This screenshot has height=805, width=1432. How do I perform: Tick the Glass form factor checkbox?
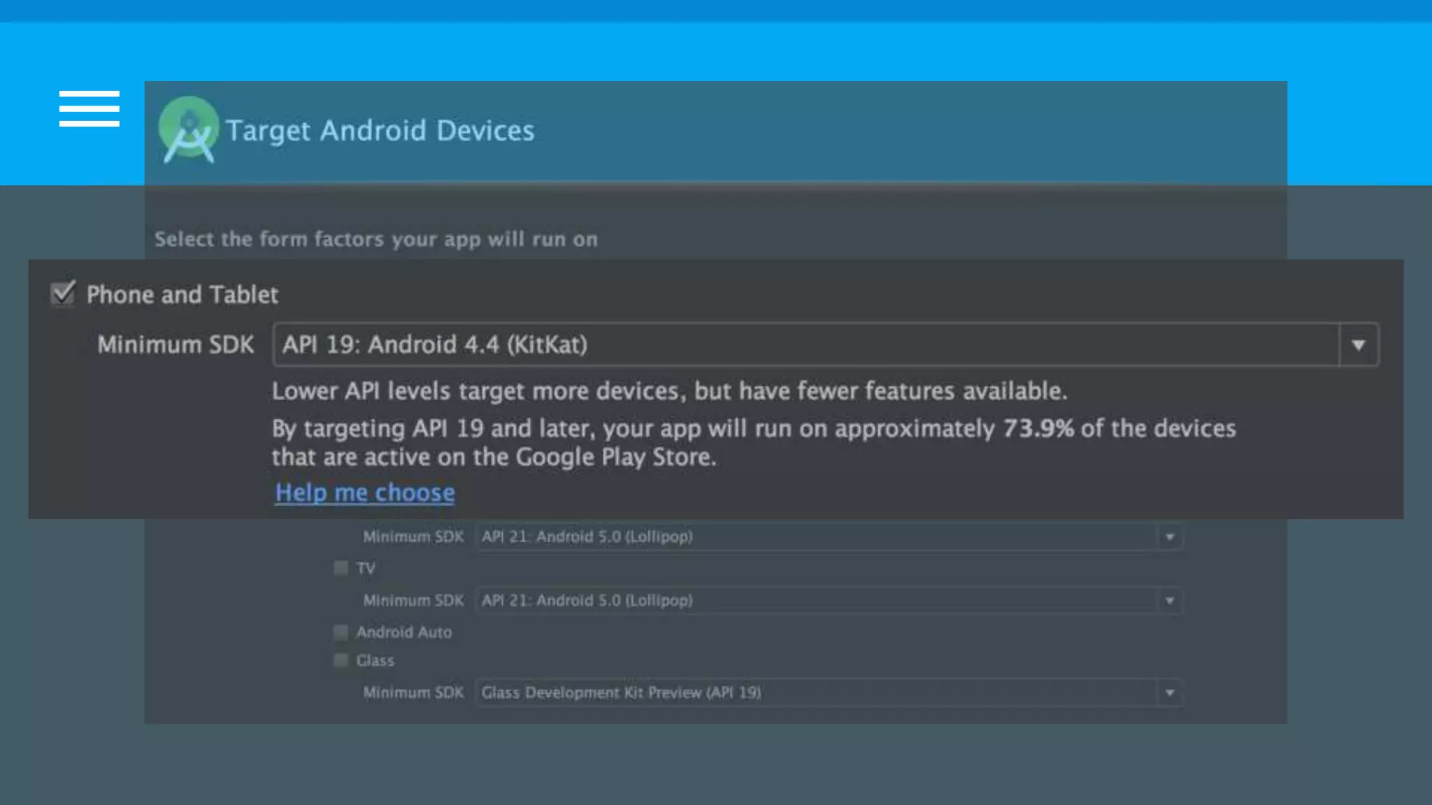pyautogui.click(x=341, y=660)
